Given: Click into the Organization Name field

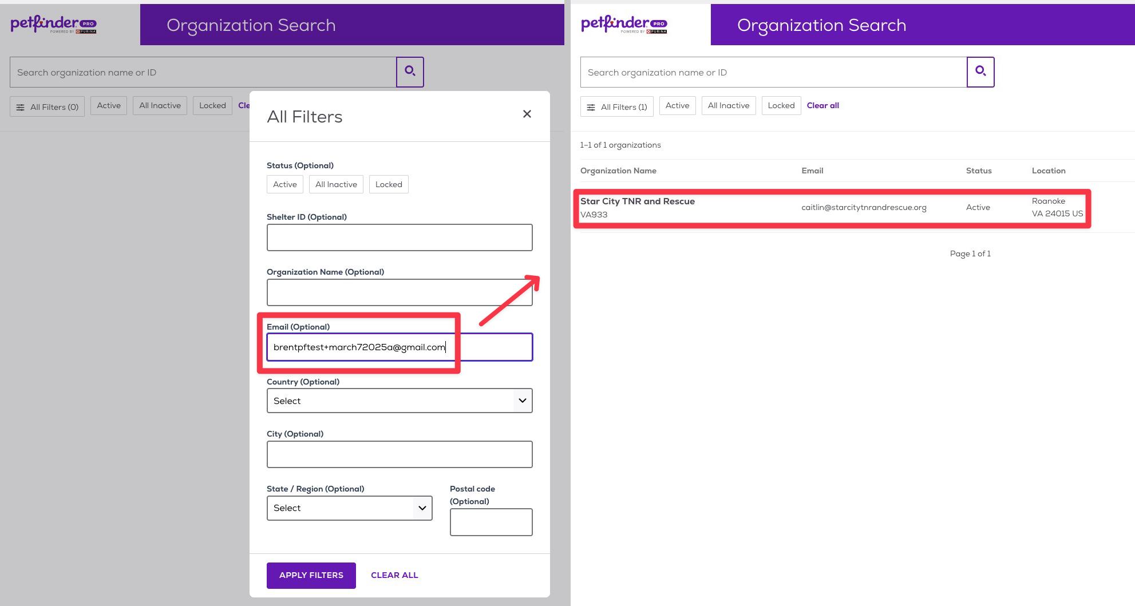Looking at the screenshot, I should click(399, 292).
